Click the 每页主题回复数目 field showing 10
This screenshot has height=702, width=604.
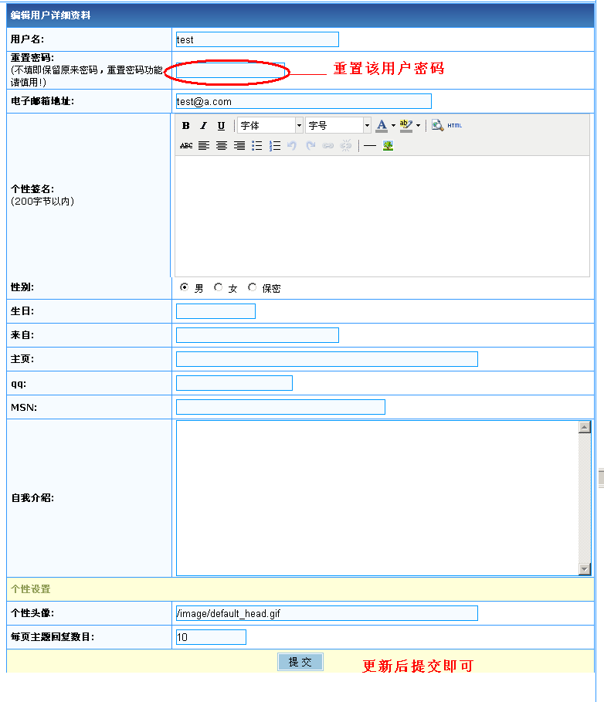pos(211,637)
